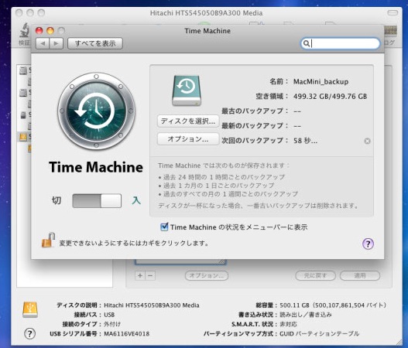Click the 読み出し／書き込み write status value
Viewport: 408px width, 348px height.
tap(306, 315)
